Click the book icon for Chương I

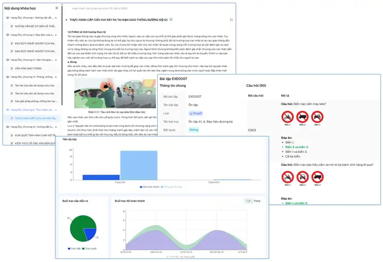pyautogui.click(x=8, y=17)
